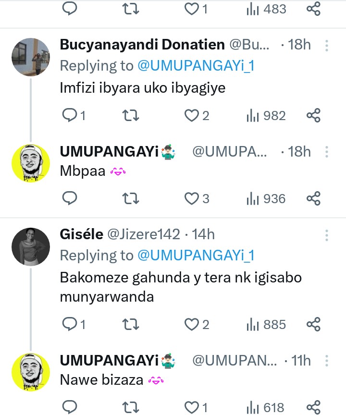View Giséle's profile picture
The image size is (346, 415).
(31, 246)
